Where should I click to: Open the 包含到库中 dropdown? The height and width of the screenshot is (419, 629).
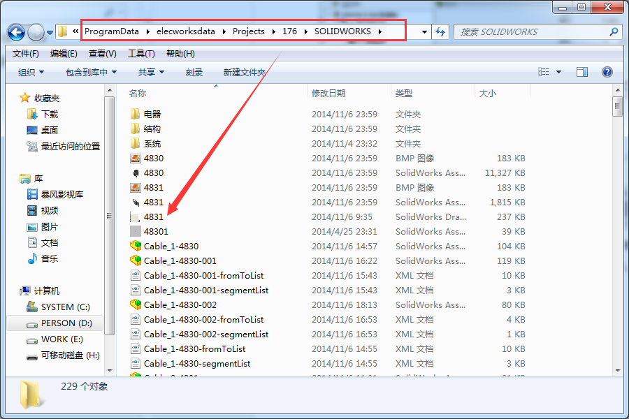(x=91, y=72)
